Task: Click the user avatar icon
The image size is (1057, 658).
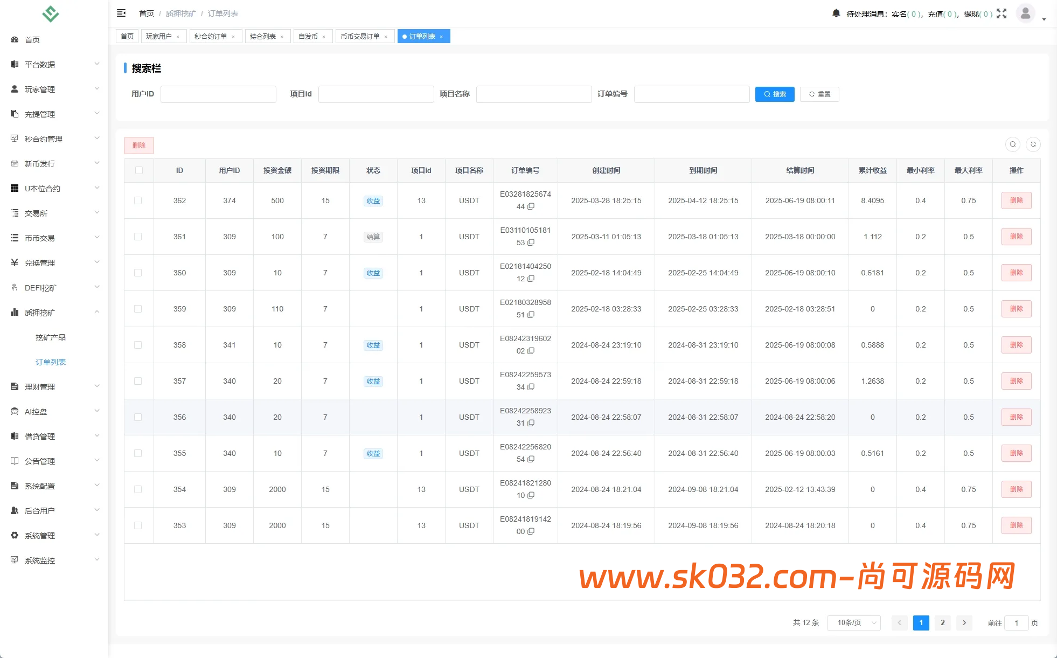Action: coord(1025,13)
